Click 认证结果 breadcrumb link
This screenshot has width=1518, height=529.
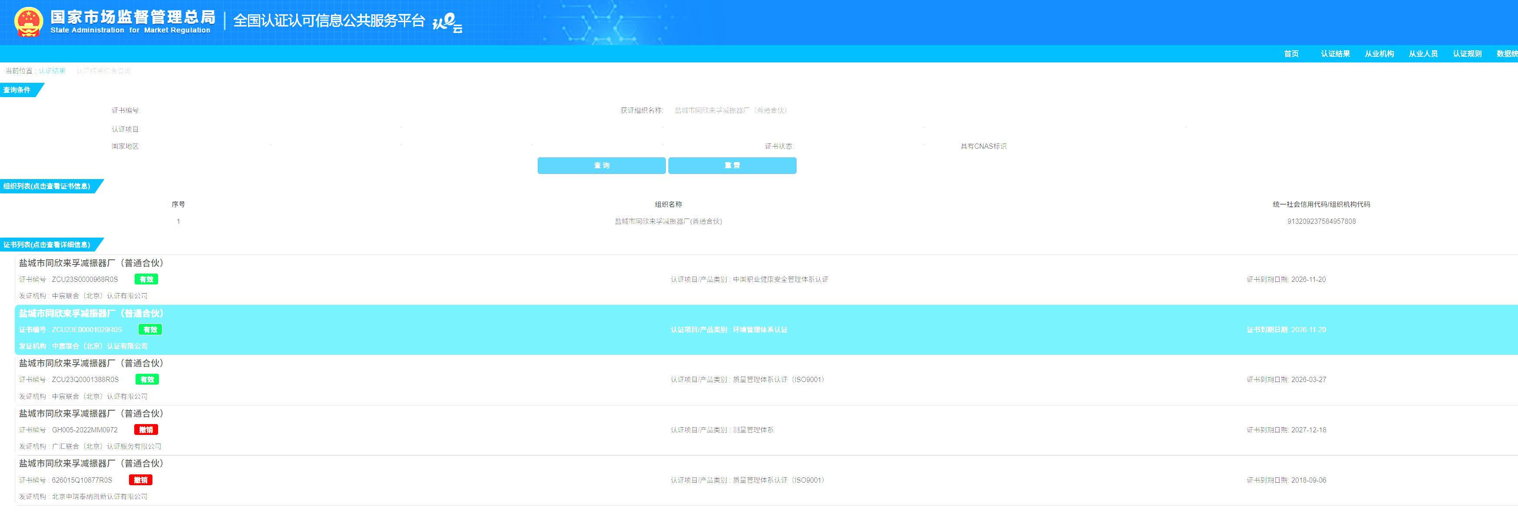(52, 71)
